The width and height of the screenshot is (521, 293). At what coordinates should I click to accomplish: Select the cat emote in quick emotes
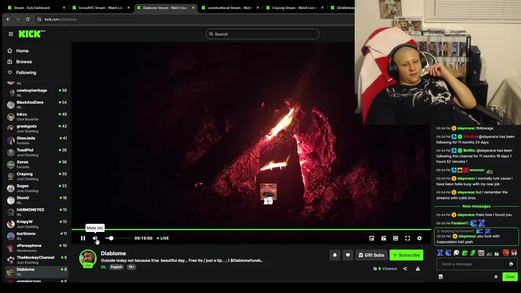point(481,253)
